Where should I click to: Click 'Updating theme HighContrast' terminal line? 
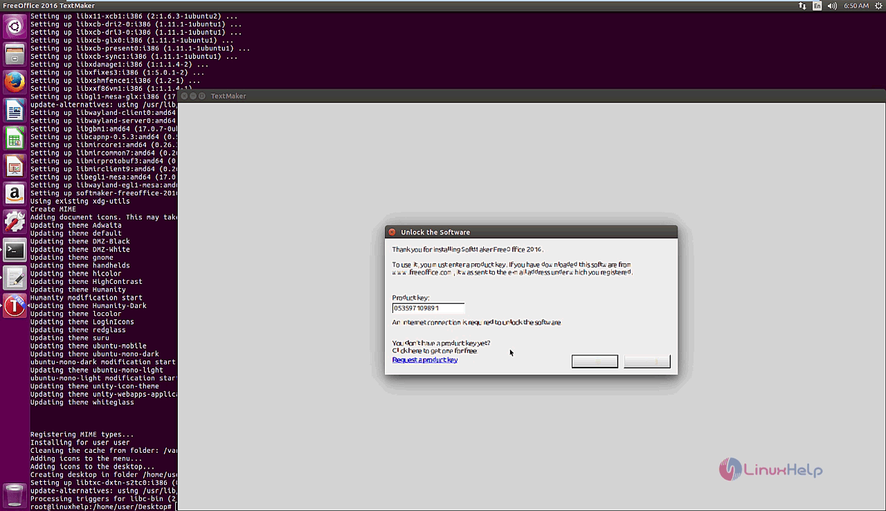(x=87, y=282)
